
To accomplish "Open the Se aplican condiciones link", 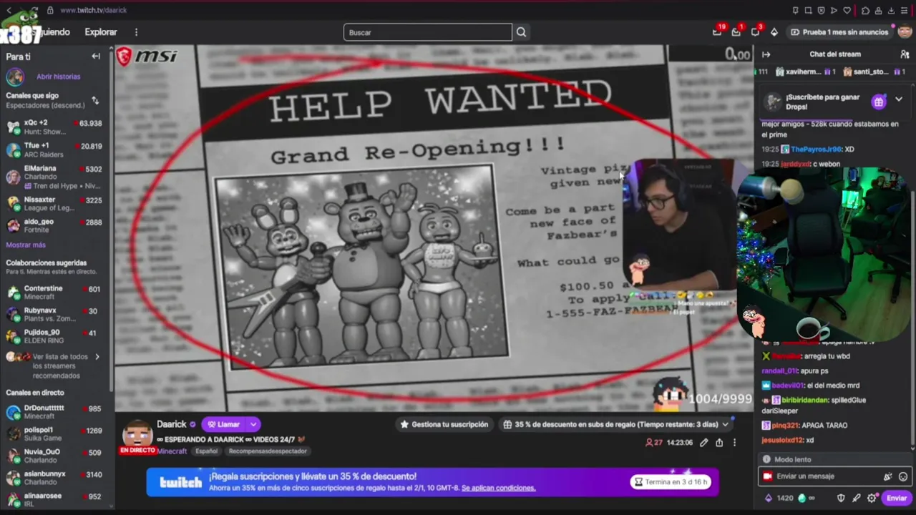I will click(498, 488).
